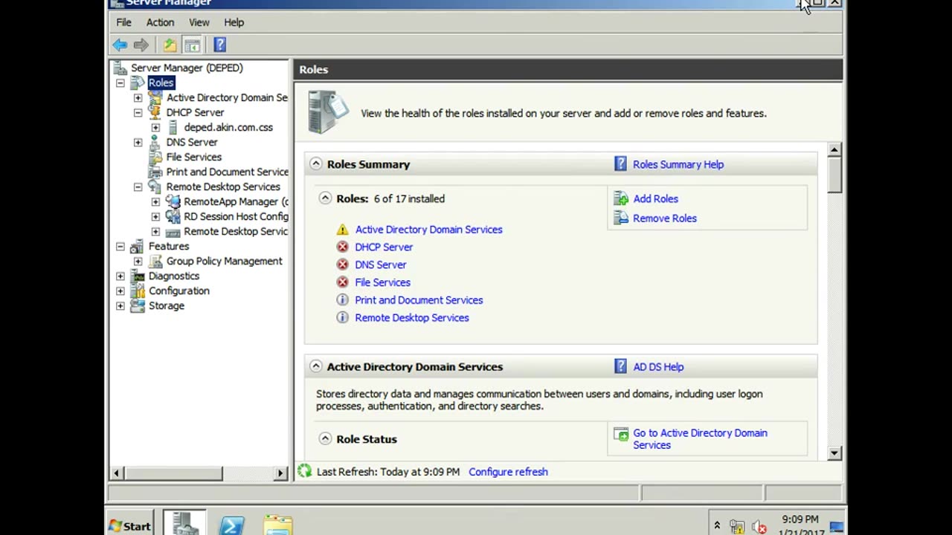Screen dimensions: 952x535
Task: Collapse the Role Status section
Action: (325, 438)
